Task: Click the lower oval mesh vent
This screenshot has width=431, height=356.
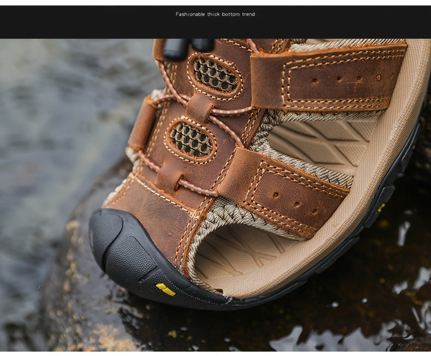Action: pyautogui.click(x=191, y=139)
